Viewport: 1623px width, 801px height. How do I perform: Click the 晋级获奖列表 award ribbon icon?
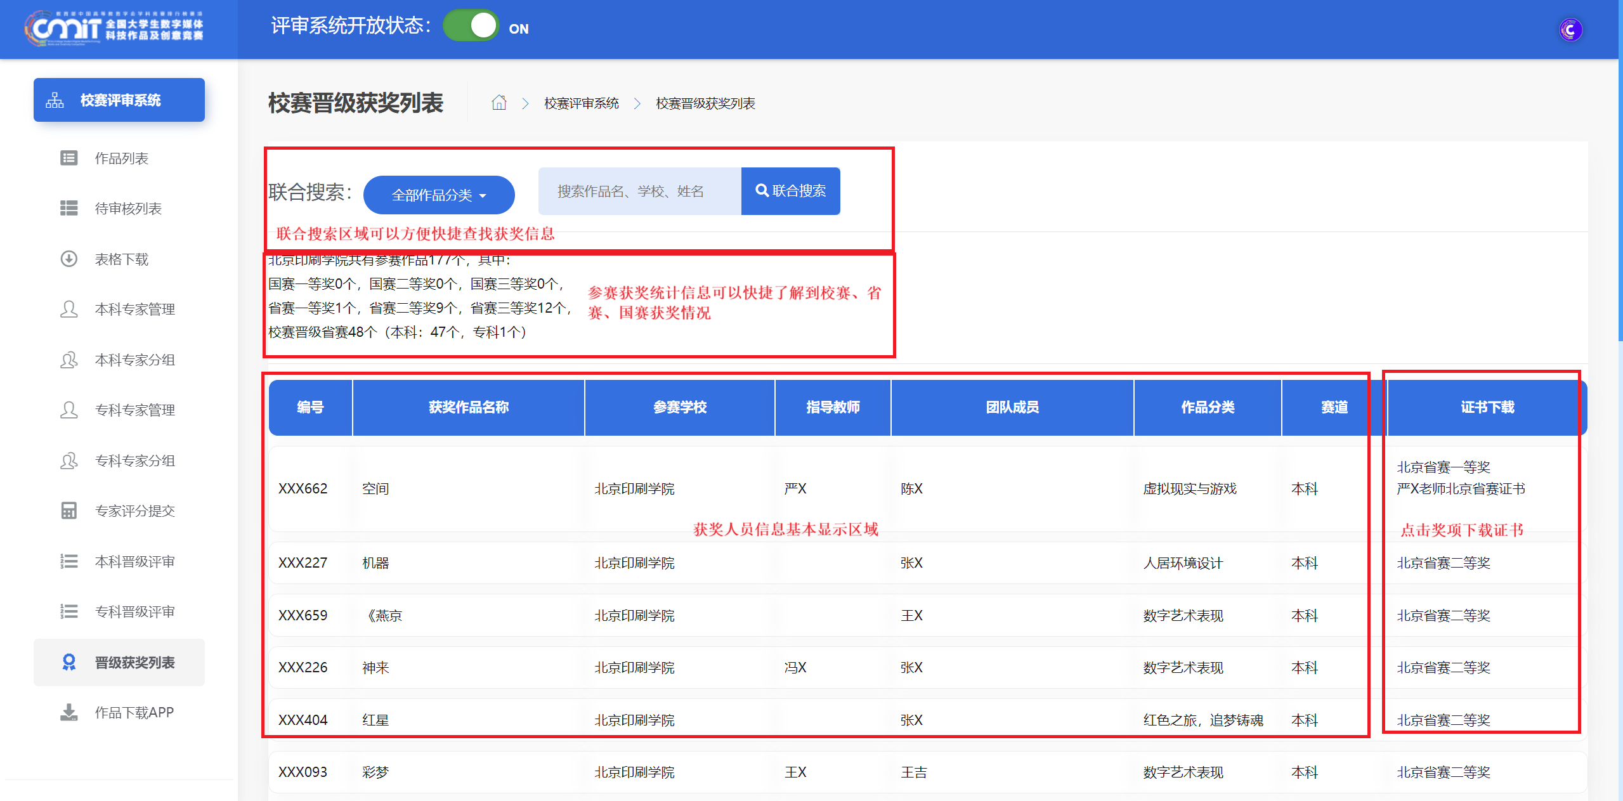(68, 662)
